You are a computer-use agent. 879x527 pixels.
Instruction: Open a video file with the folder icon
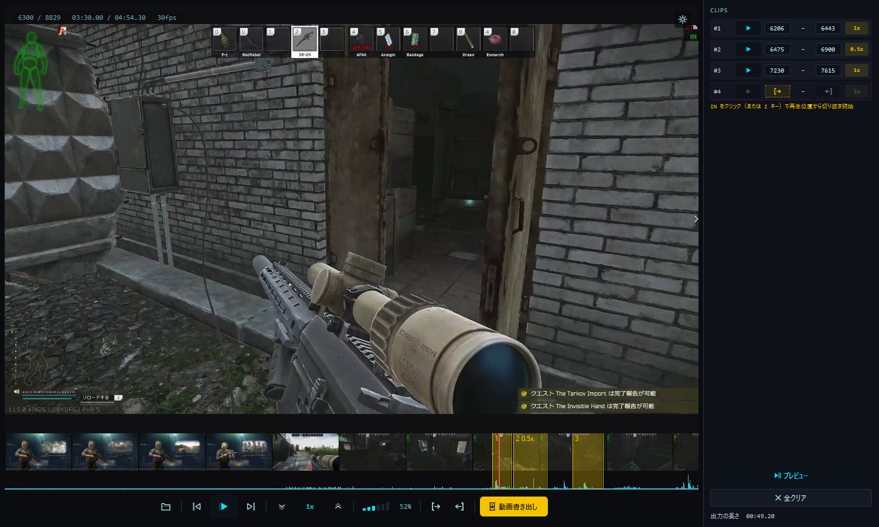[x=166, y=507]
